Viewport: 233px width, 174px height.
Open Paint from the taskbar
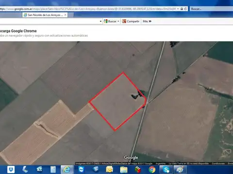[x=180, y=170]
